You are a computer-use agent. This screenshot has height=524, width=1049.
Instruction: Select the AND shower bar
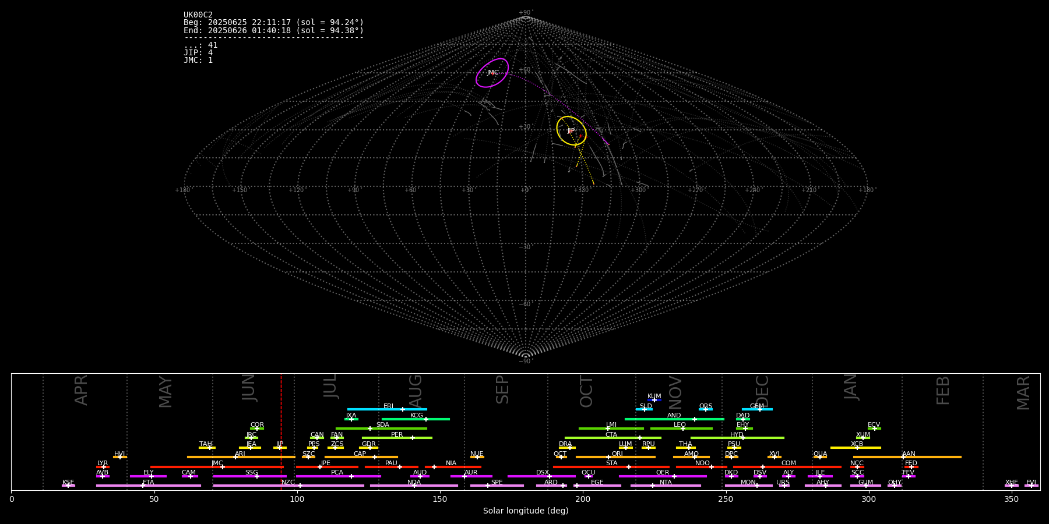pos(674,419)
